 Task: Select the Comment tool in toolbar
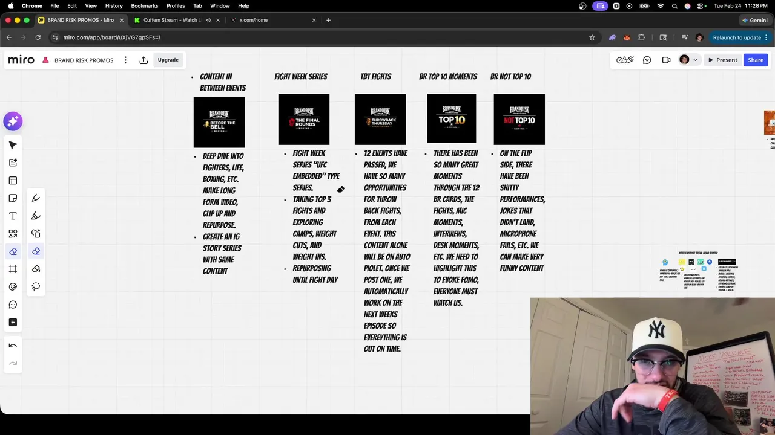point(13,304)
